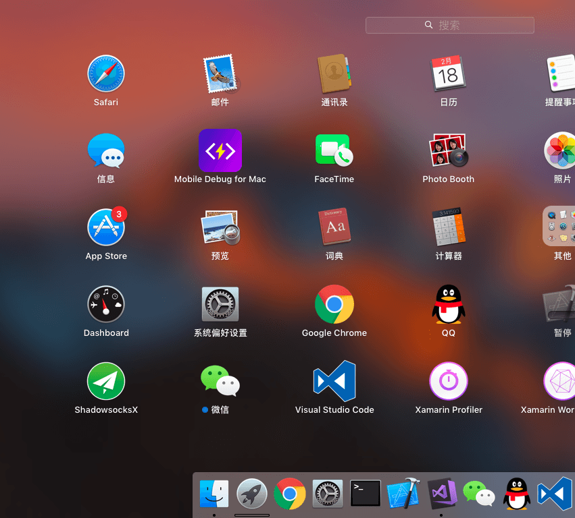
Task: Open System Preferences (系统偏好设置) in Launchpad
Action: point(220,304)
